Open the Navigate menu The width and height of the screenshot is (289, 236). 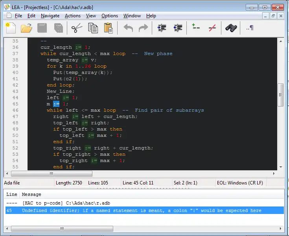coord(50,16)
